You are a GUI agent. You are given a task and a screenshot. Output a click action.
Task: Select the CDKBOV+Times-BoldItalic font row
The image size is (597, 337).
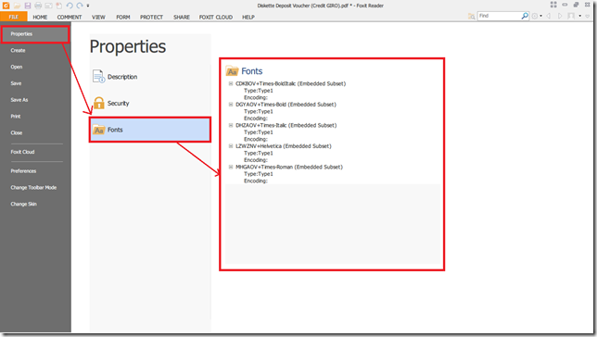click(x=290, y=83)
